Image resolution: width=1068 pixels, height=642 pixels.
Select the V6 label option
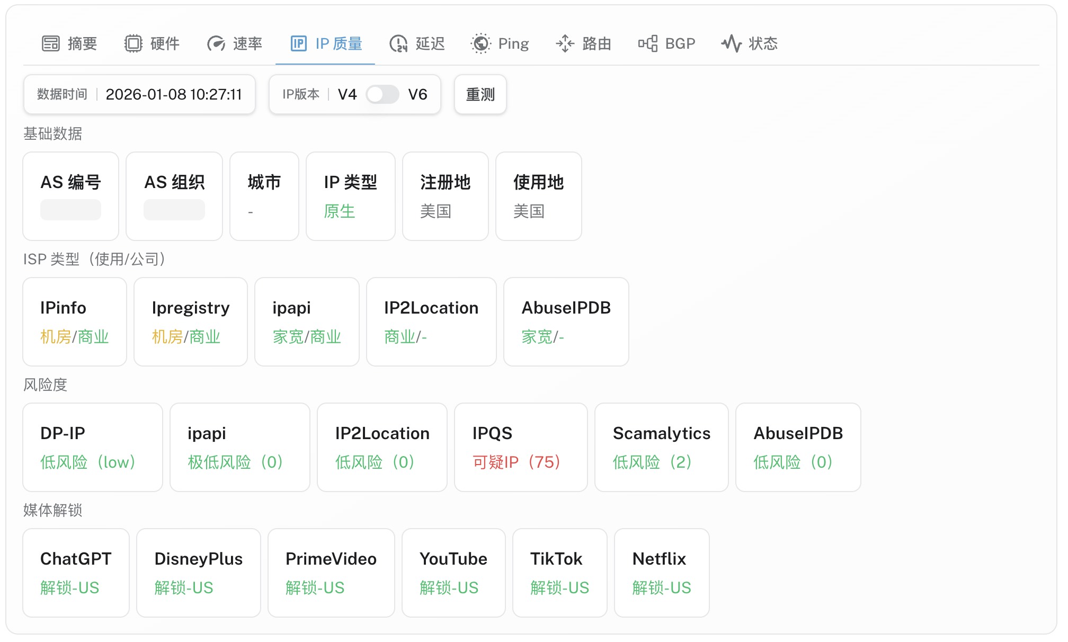[417, 95]
